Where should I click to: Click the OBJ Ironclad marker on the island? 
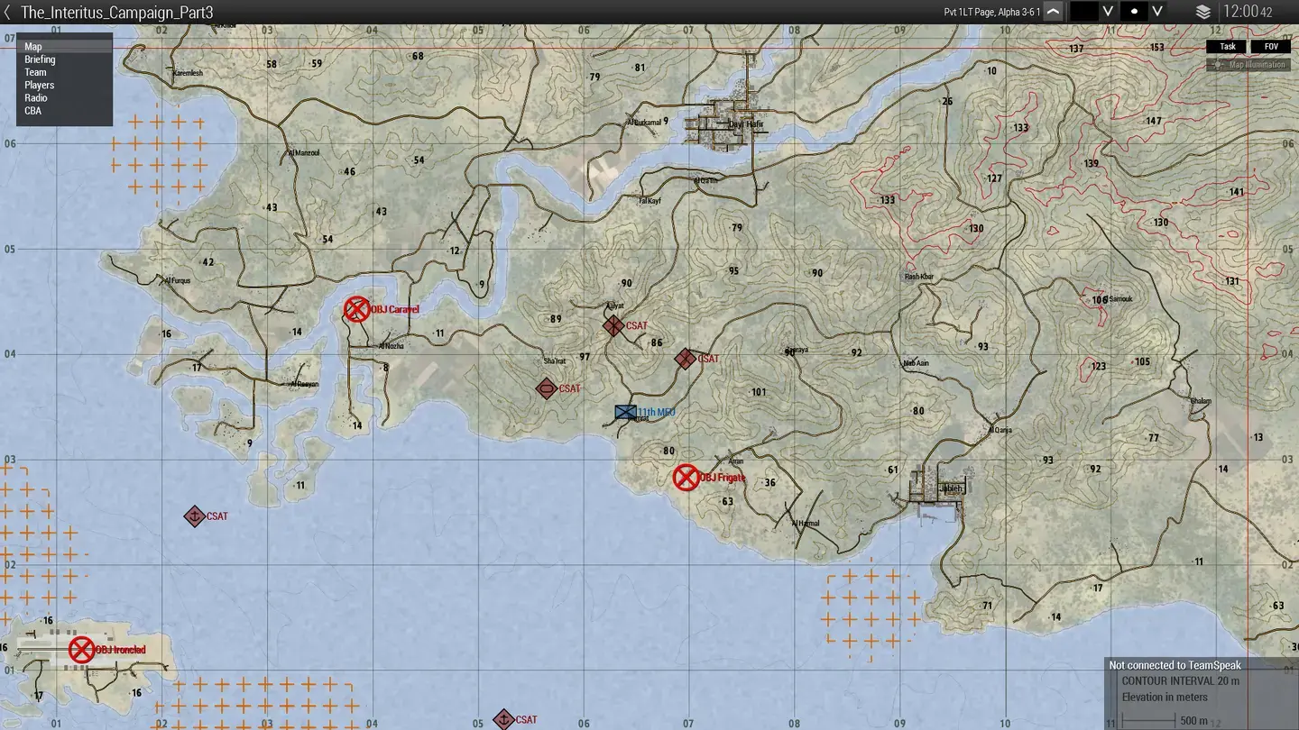pyautogui.click(x=82, y=648)
